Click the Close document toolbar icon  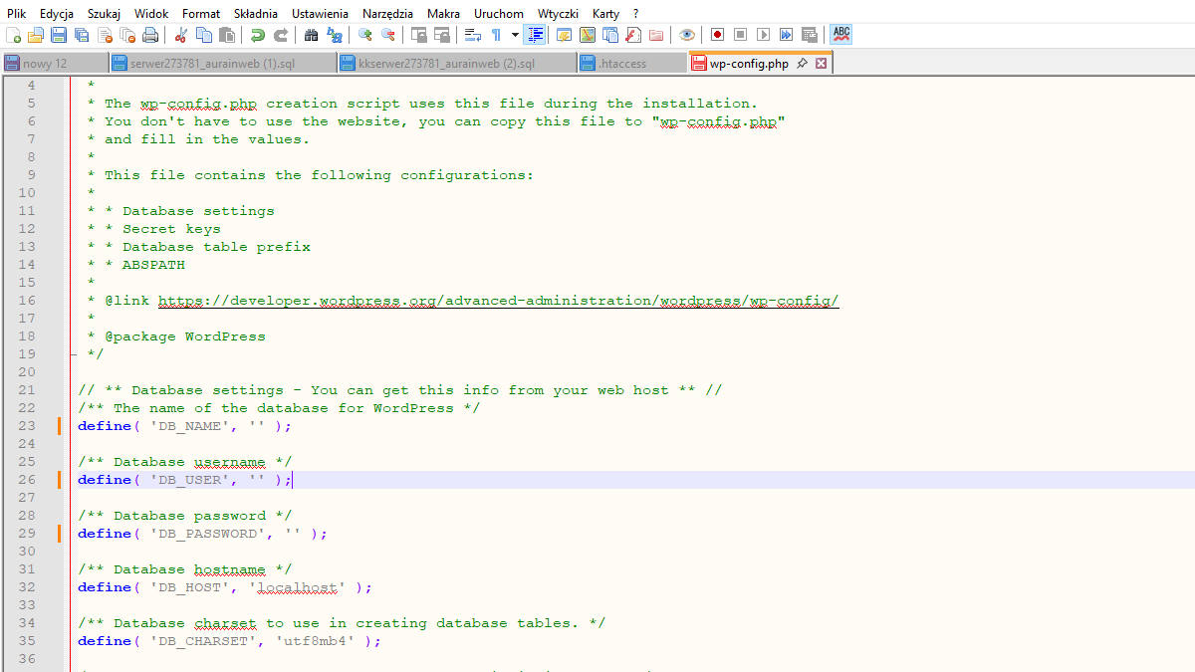[106, 35]
